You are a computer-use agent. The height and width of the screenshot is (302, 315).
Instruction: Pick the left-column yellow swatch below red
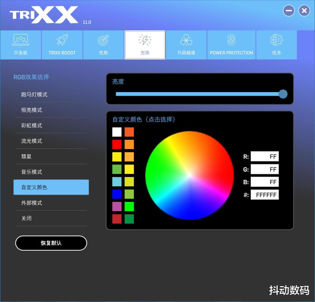click(x=117, y=157)
